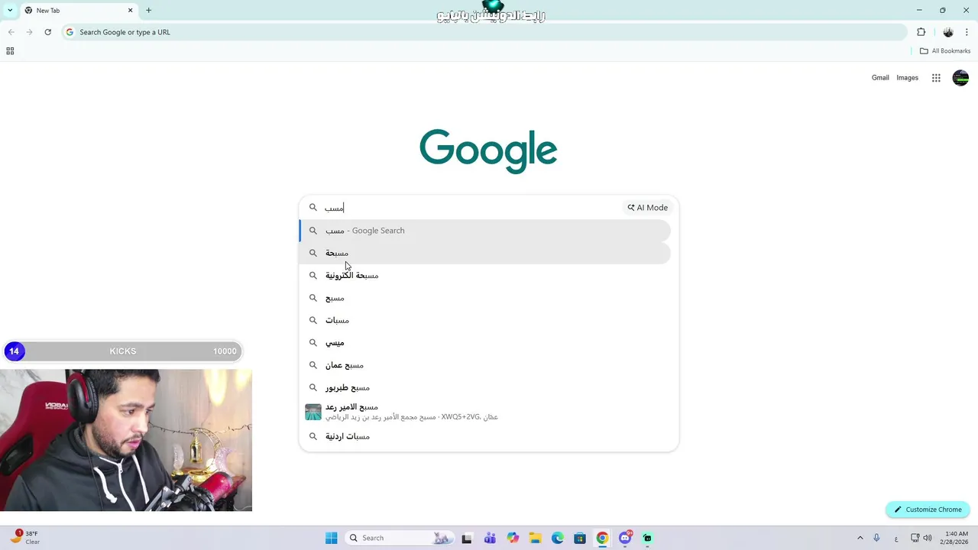Go forward in browser history
This screenshot has width=978, height=550.
point(29,32)
